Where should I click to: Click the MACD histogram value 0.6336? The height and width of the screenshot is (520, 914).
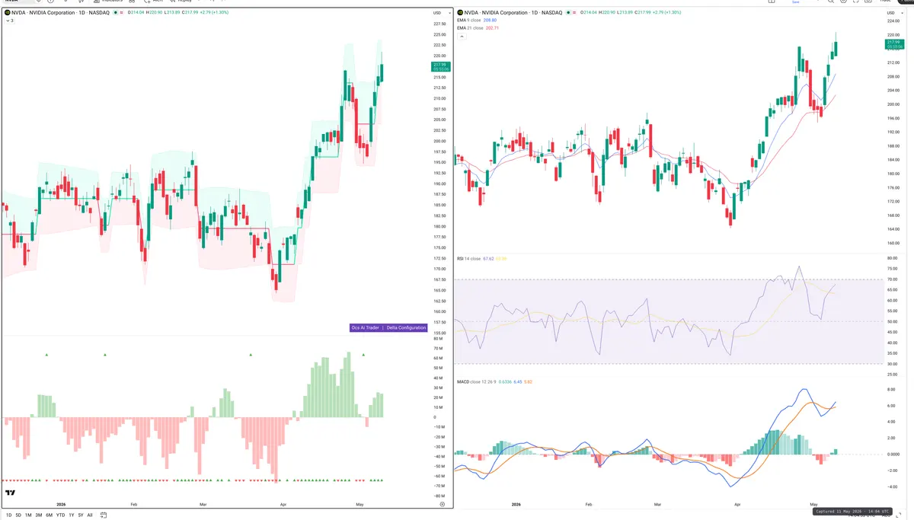(x=505, y=381)
